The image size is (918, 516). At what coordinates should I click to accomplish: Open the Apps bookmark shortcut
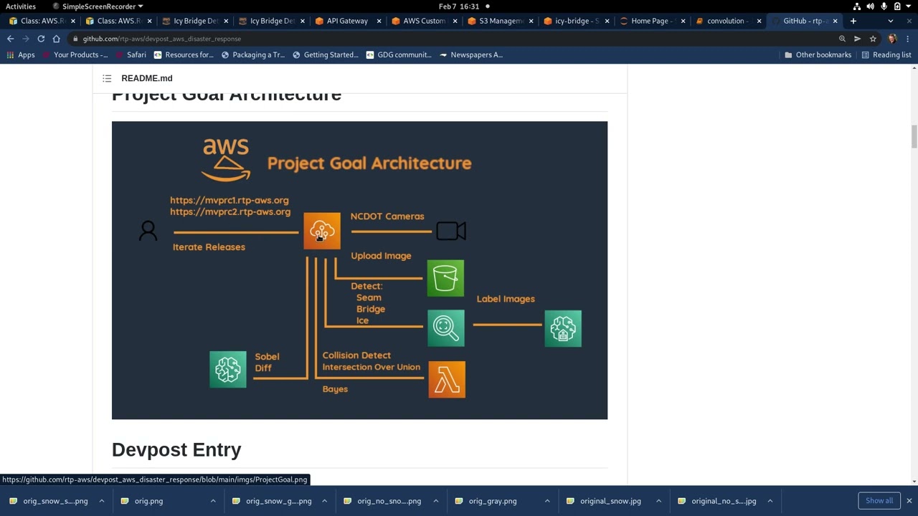(x=20, y=54)
